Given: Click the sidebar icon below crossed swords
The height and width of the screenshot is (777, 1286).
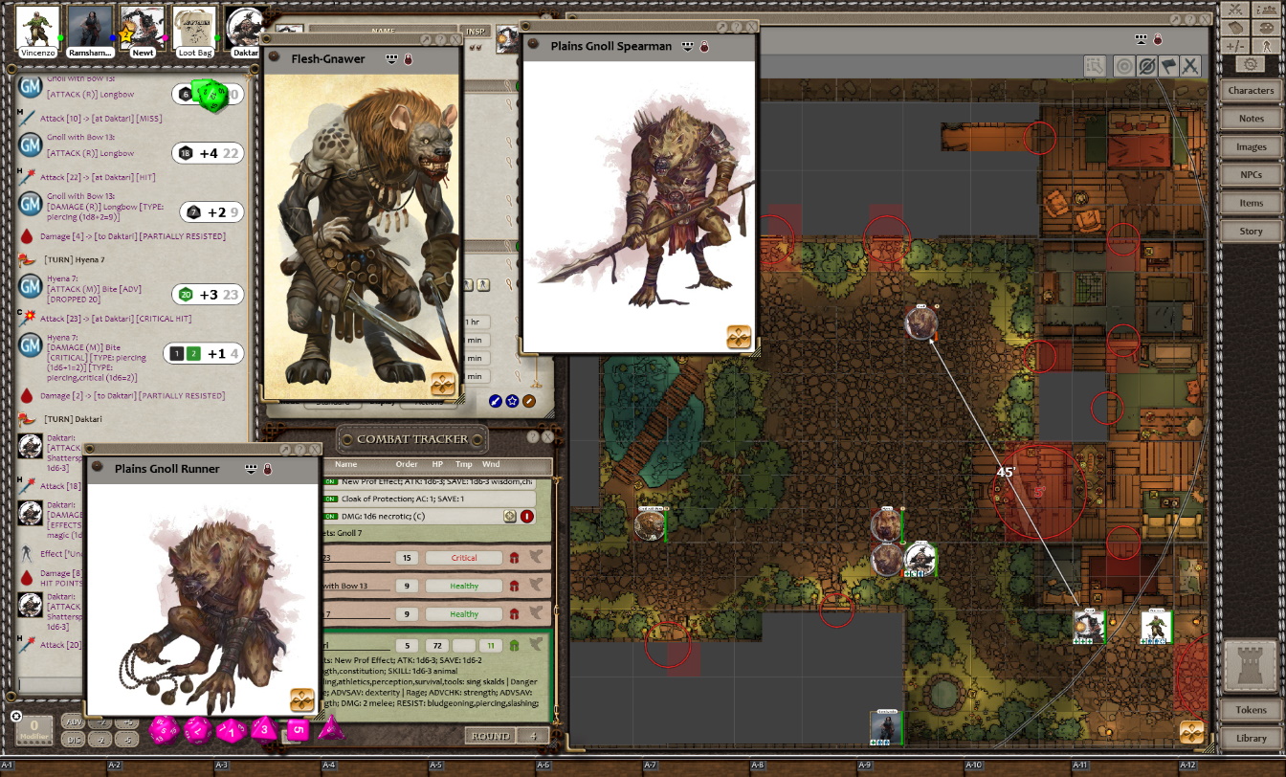Looking at the screenshot, I should 1237,28.
